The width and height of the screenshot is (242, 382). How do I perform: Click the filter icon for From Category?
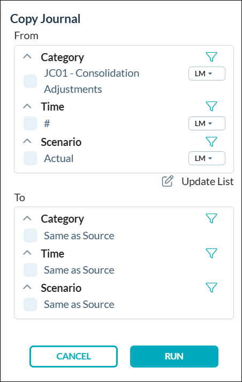point(211,57)
